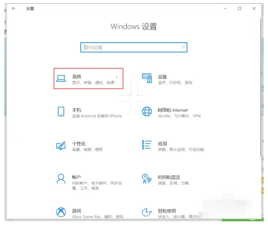Viewport: 268px width, 225px height.
Task: Click the search magnifier icon
Action: point(182,47)
